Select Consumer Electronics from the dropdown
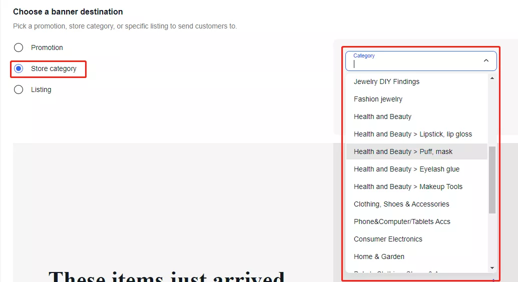This screenshot has width=518, height=282. [388, 239]
